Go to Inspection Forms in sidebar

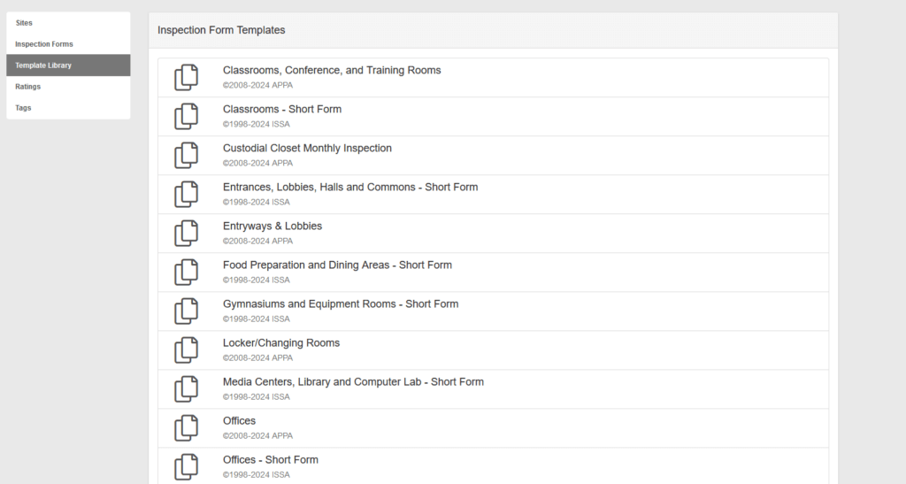click(x=44, y=44)
